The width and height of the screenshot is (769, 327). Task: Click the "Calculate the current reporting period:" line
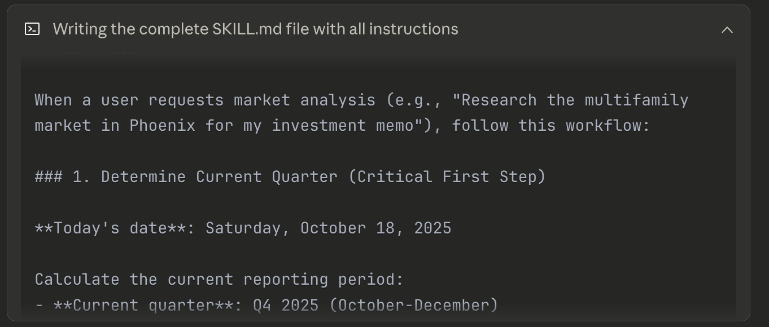pos(219,279)
